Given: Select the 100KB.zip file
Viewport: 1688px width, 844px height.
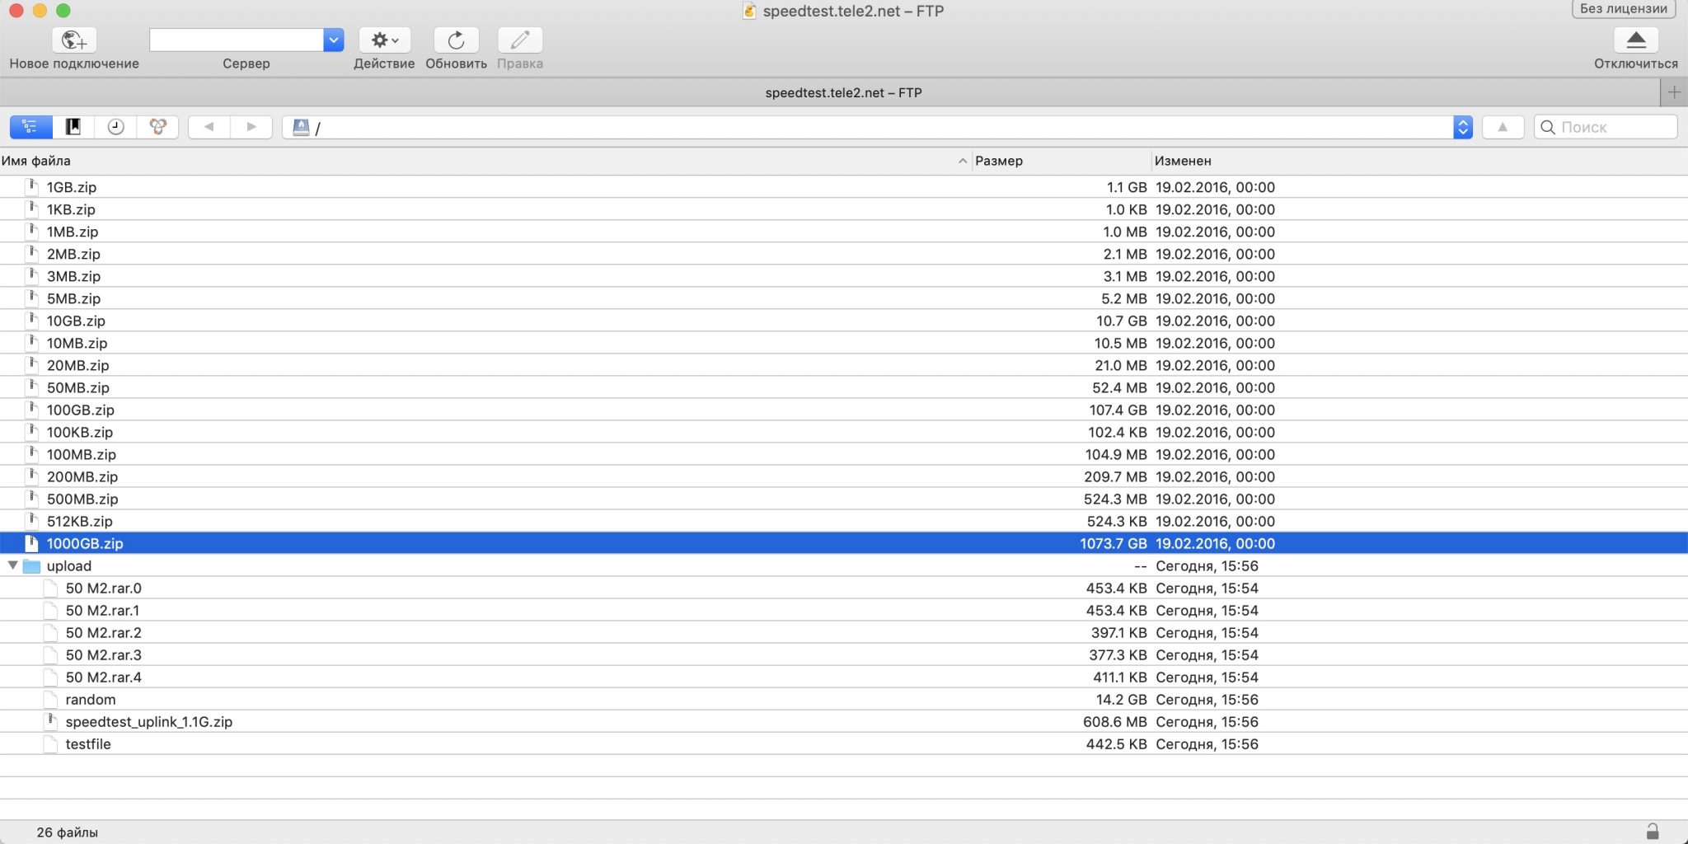Looking at the screenshot, I should [x=844, y=432].
